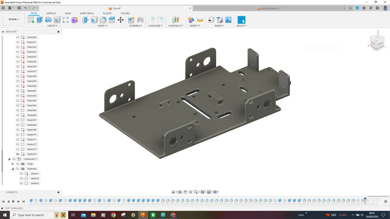Collapse the Sketches folder under Component1

pos(13,169)
